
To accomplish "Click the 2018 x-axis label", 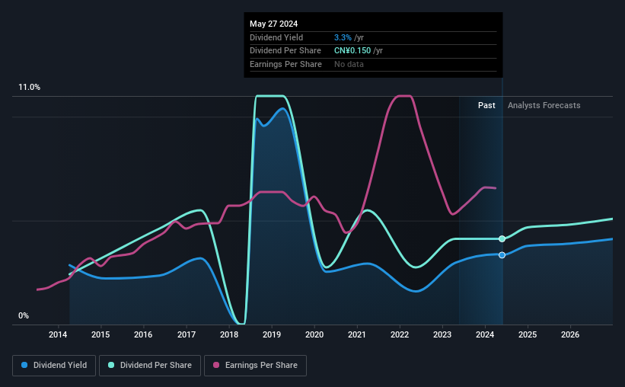I will [x=229, y=334].
